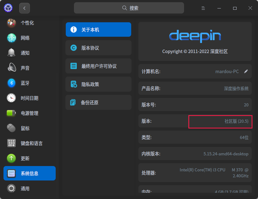Open the 鼠标 mouse icon

11,128
